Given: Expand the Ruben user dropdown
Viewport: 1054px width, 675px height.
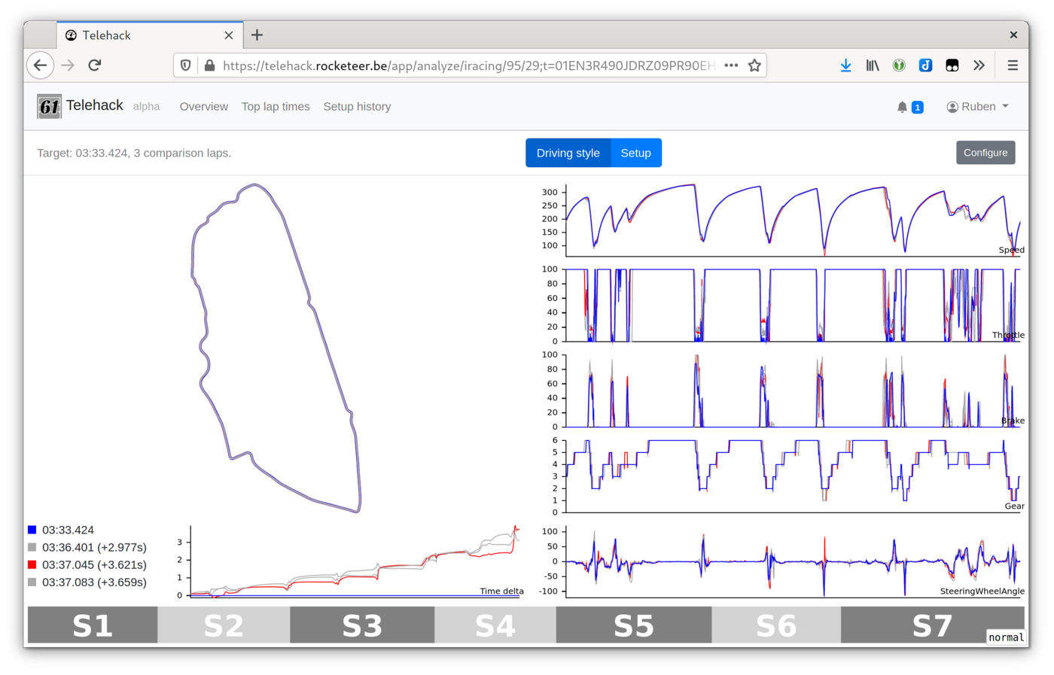Looking at the screenshot, I should point(978,107).
